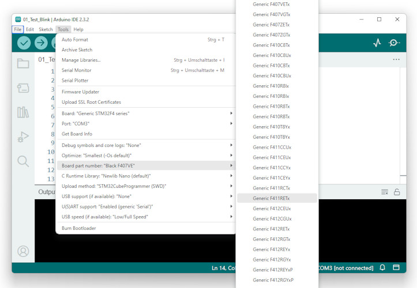Open the Debug sidebar icon
The height and width of the screenshot is (288, 417).
[23, 137]
